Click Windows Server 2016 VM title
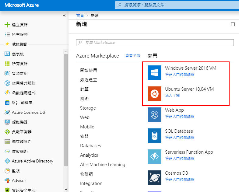239x192 pixels. click(x=191, y=68)
